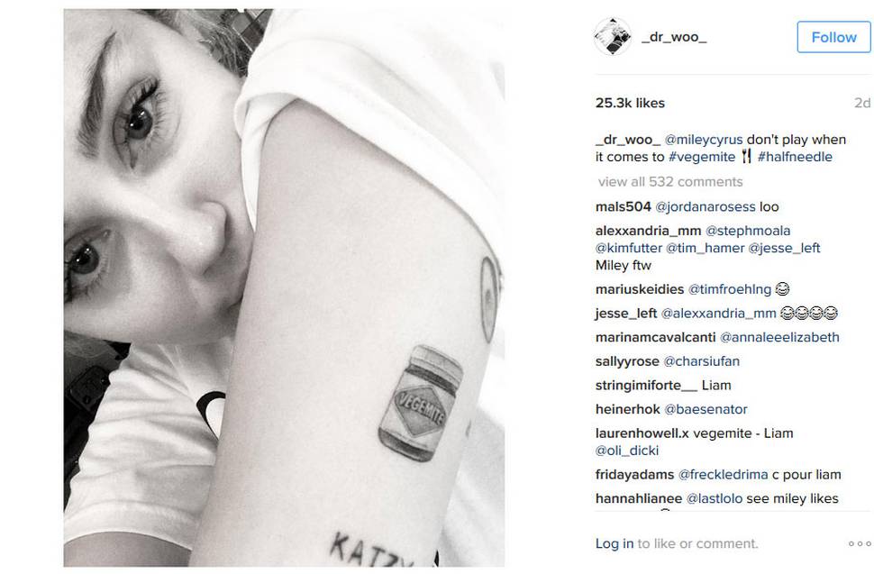Open the @mileycyrus mention in caption
Screen dimensions: 874x574
tap(704, 140)
